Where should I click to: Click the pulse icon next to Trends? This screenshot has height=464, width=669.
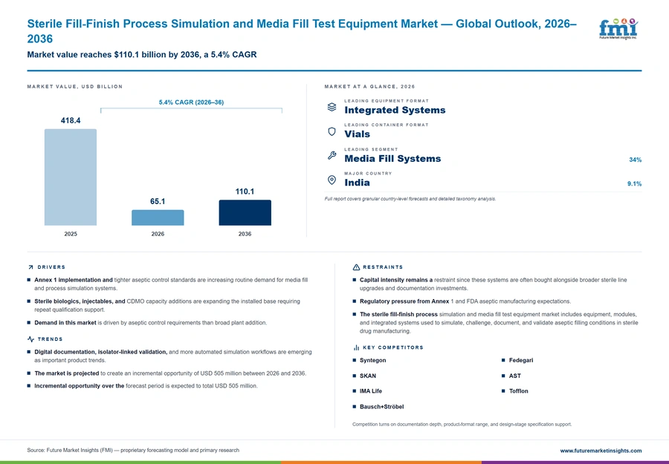coord(30,339)
